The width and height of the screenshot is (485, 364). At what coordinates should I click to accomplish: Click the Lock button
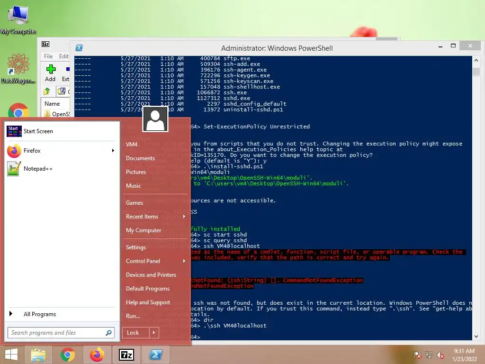pos(135,333)
